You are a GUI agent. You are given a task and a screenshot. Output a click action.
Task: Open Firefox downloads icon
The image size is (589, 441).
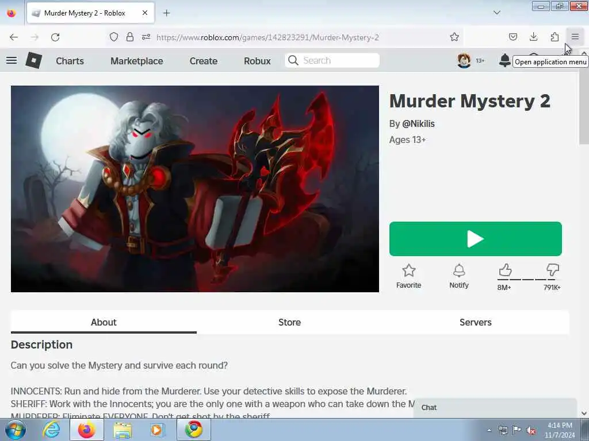(533, 37)
